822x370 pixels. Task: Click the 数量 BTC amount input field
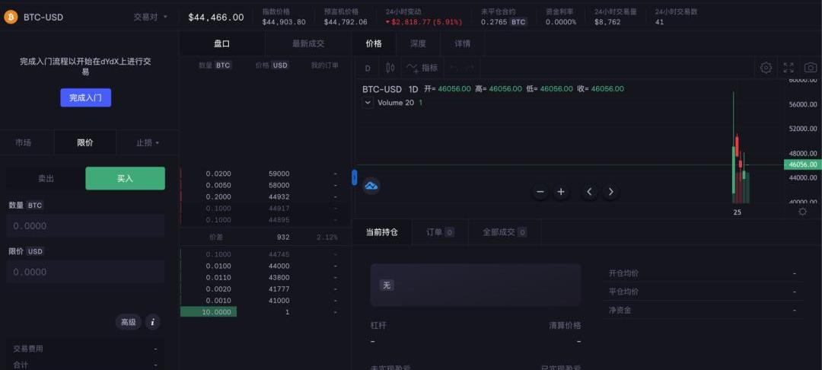85,226
